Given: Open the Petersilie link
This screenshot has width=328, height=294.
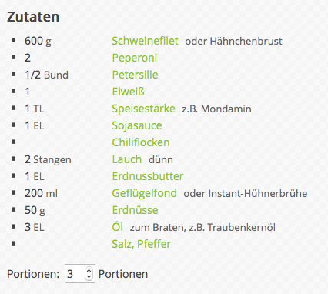Looking at the screenshot, I should coord(135,75).
